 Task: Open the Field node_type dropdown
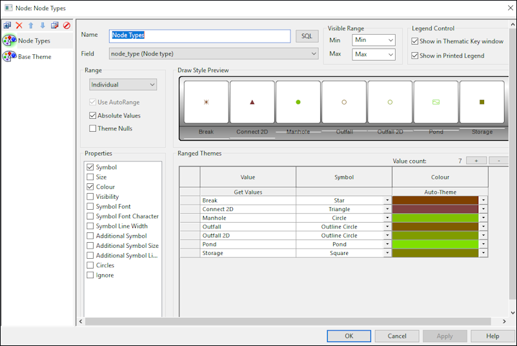213,54
